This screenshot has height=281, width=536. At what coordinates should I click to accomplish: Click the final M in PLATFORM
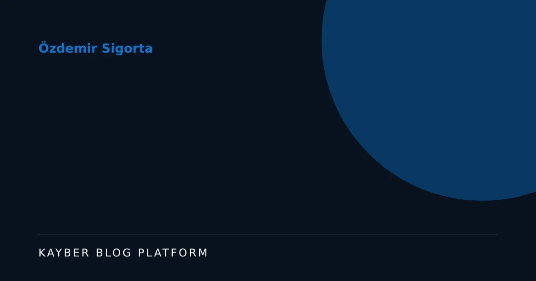click(x=204, y=253)
